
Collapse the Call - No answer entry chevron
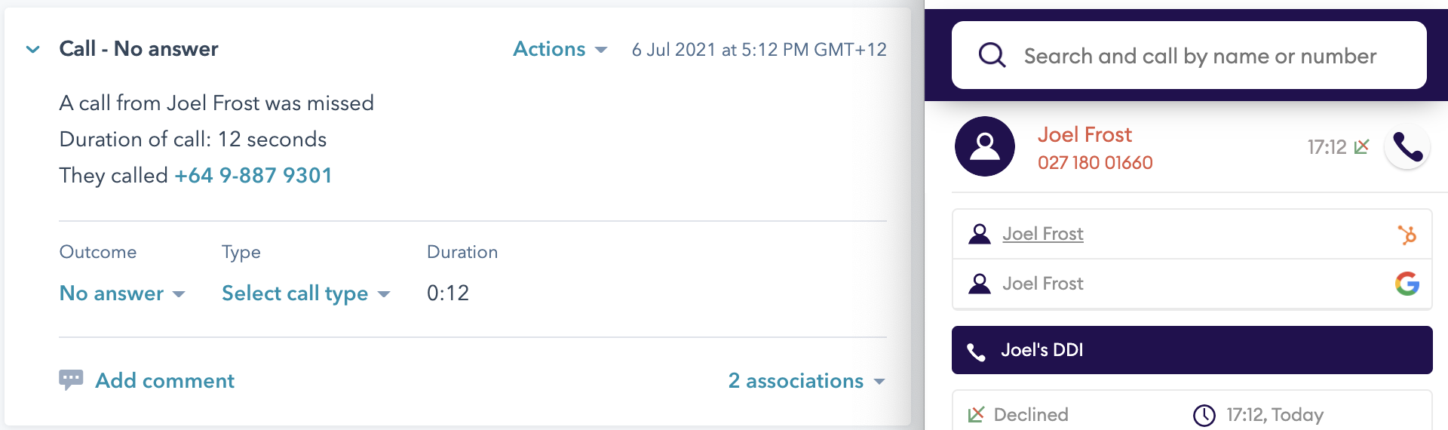tap(33, 50)
